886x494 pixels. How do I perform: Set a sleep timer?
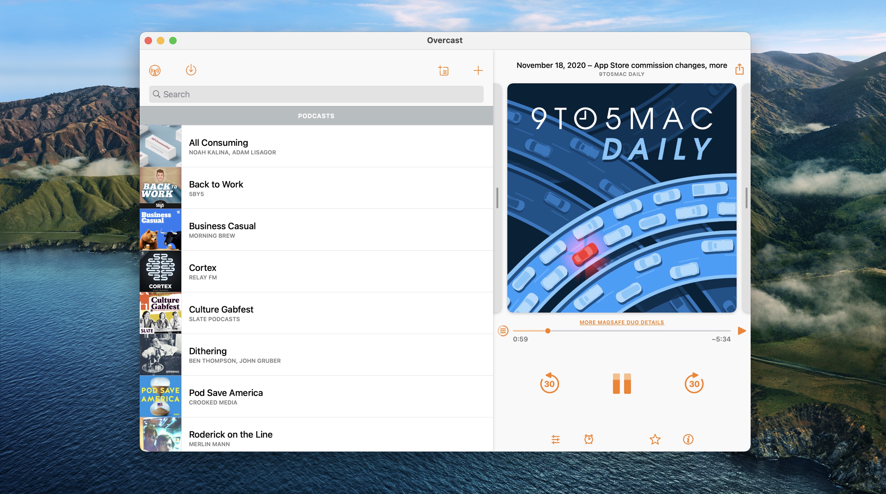click(589, 439)
